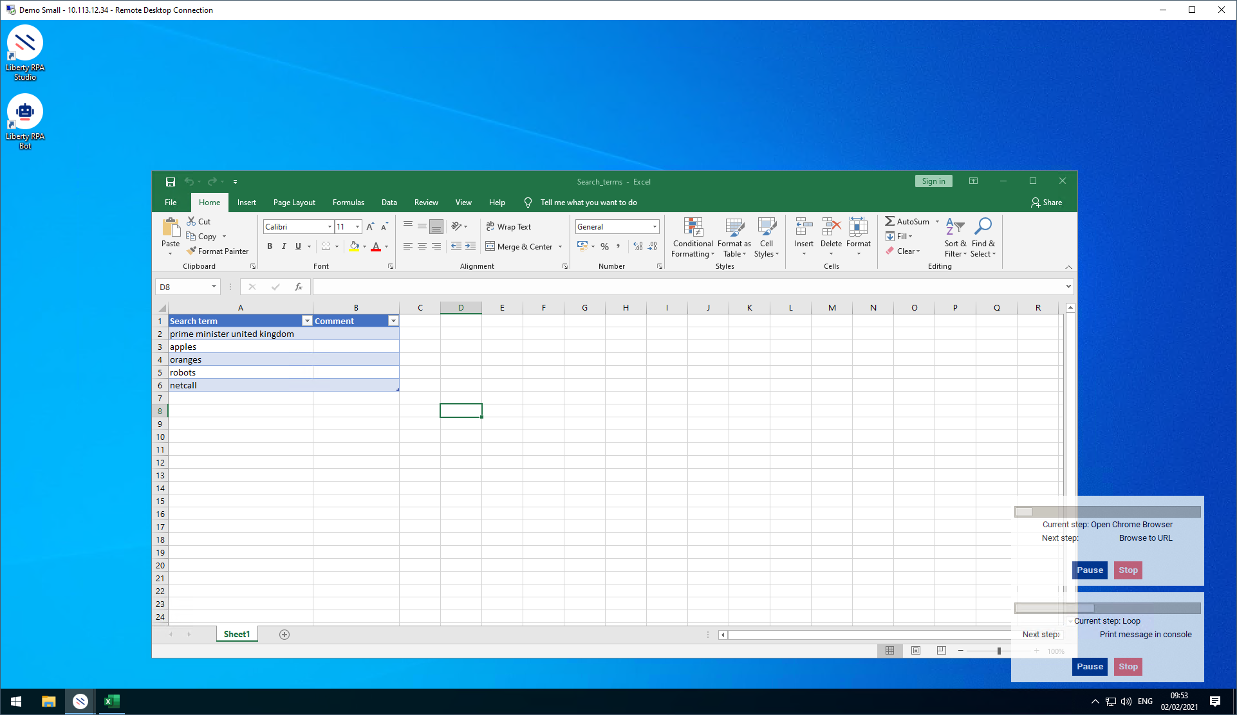Click the Save icon in title bar
The width and height of the screenshot is (1237, 715).
click(x=171, y=182)
